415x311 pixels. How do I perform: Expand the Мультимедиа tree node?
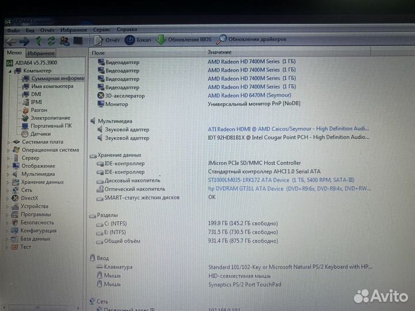[8, 175]
